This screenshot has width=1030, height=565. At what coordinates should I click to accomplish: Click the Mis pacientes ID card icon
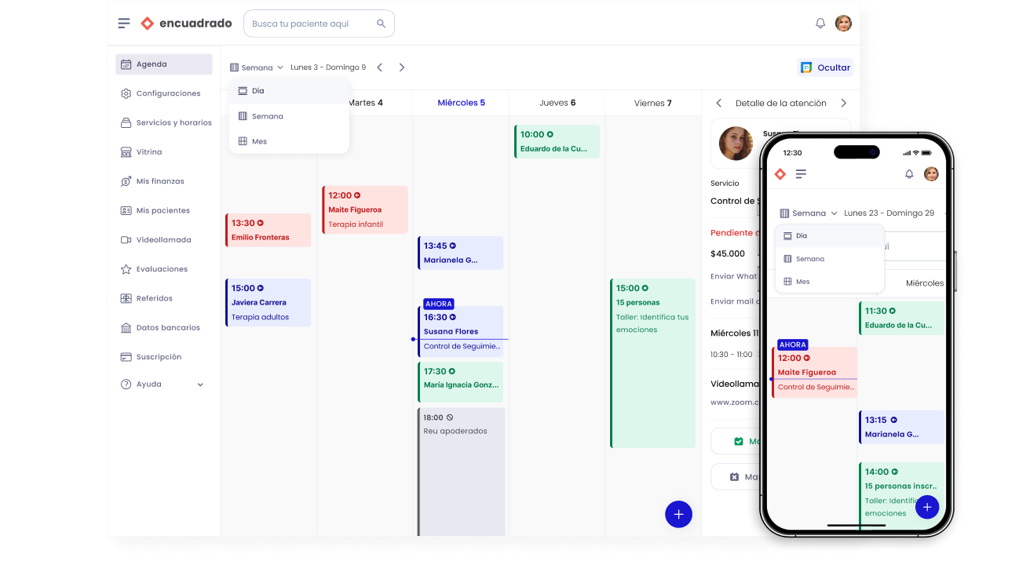point(126,210)
